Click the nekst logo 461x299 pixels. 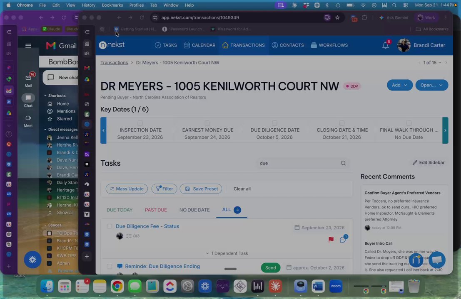(112, 45)
